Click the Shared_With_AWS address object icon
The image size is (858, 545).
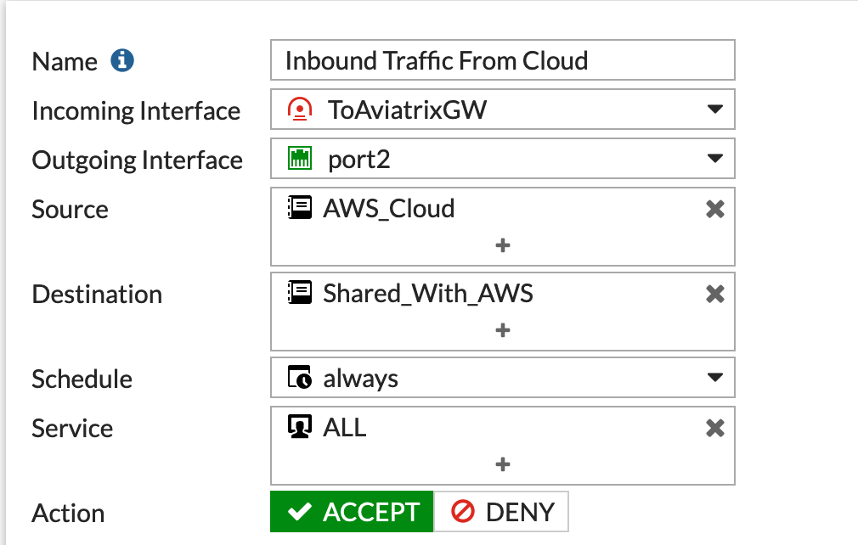(297, 293)
